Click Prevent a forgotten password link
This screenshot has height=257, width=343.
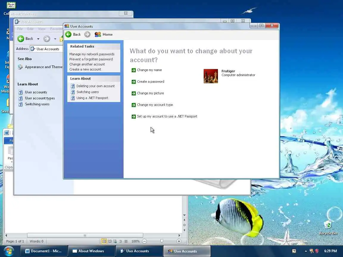[x=91, y=59]
